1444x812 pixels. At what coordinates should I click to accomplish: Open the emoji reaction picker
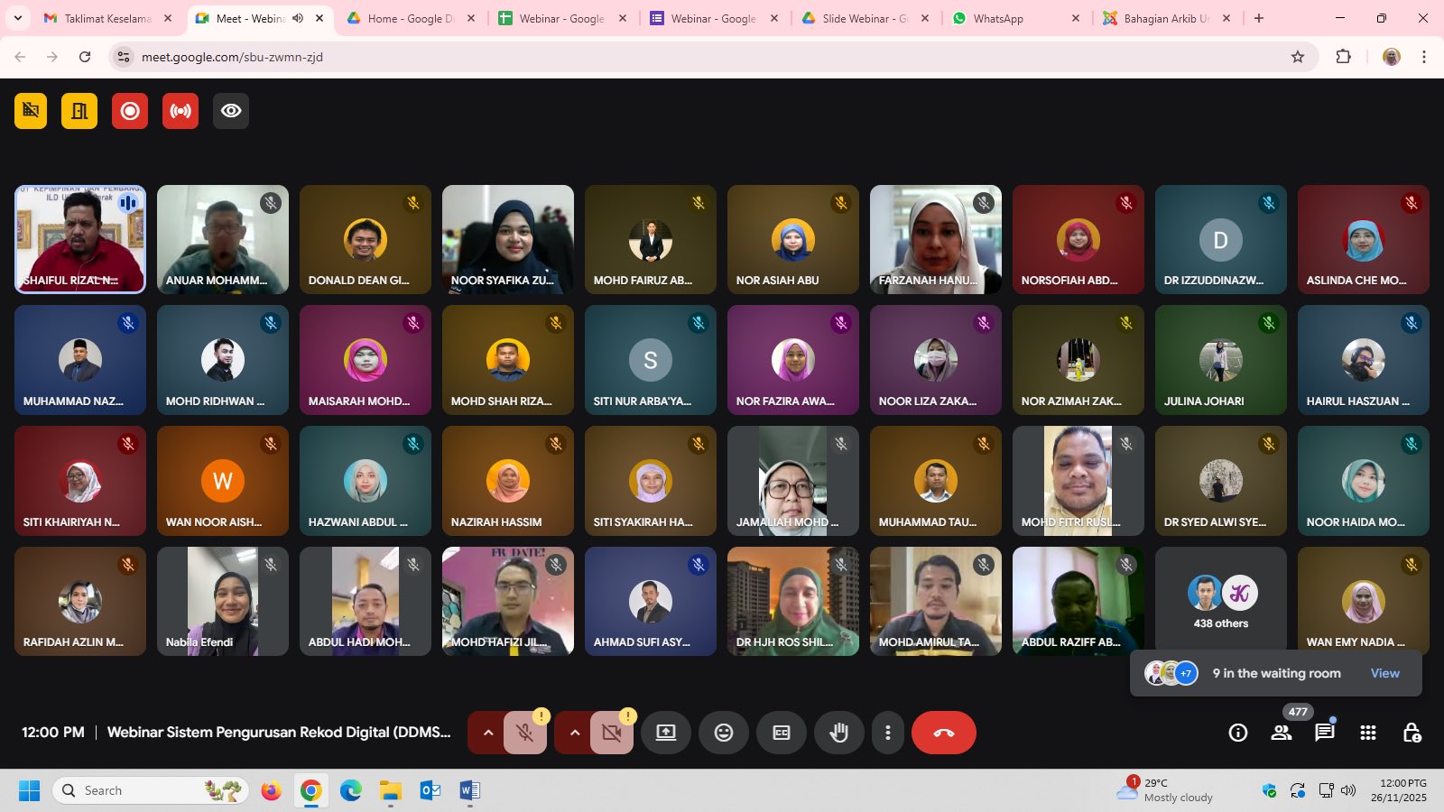tap(723, 733)
